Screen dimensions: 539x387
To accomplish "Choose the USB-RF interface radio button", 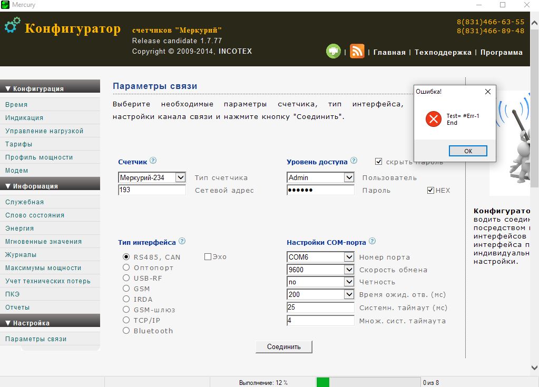I will point(126,278).
